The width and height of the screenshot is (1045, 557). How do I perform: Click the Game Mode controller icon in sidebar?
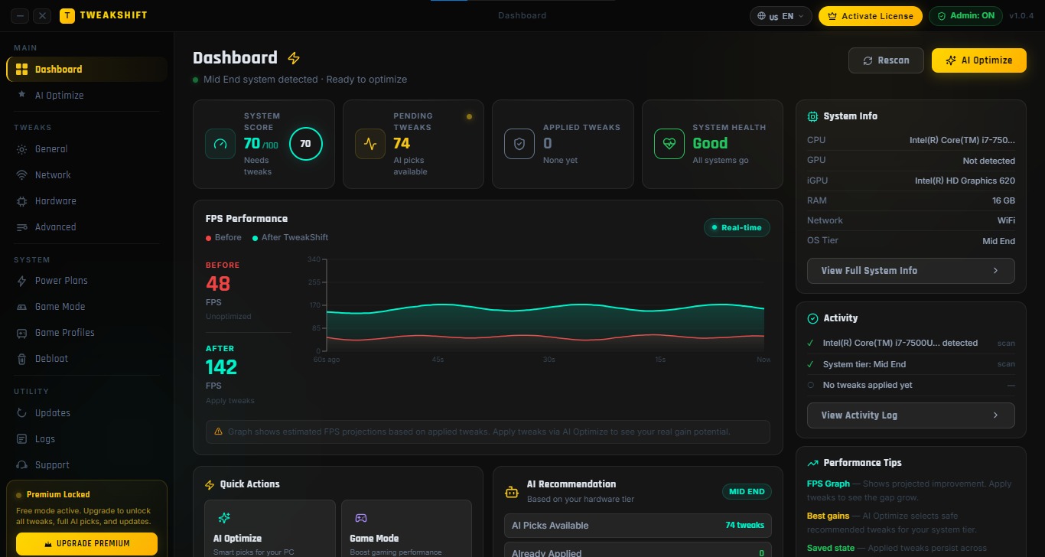point(21,307)
